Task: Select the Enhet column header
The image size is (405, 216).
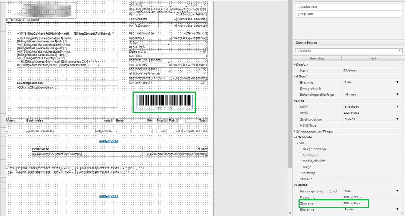Action: pyautogui.click(x=123, y=121)
